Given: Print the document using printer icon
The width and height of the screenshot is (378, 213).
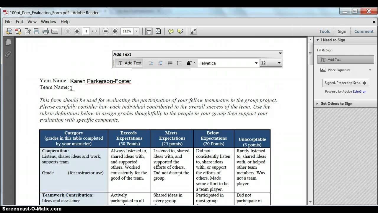Looking at the screenshot, I should tap(45, 31).
